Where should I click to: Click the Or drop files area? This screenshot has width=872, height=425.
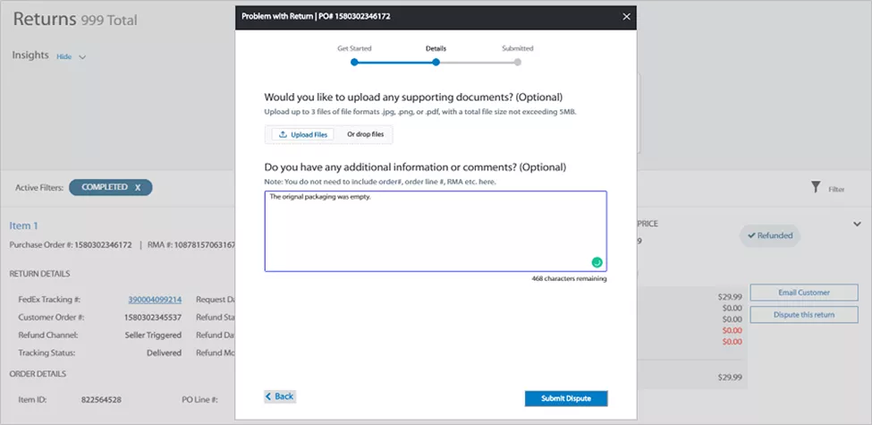(365, 134)
